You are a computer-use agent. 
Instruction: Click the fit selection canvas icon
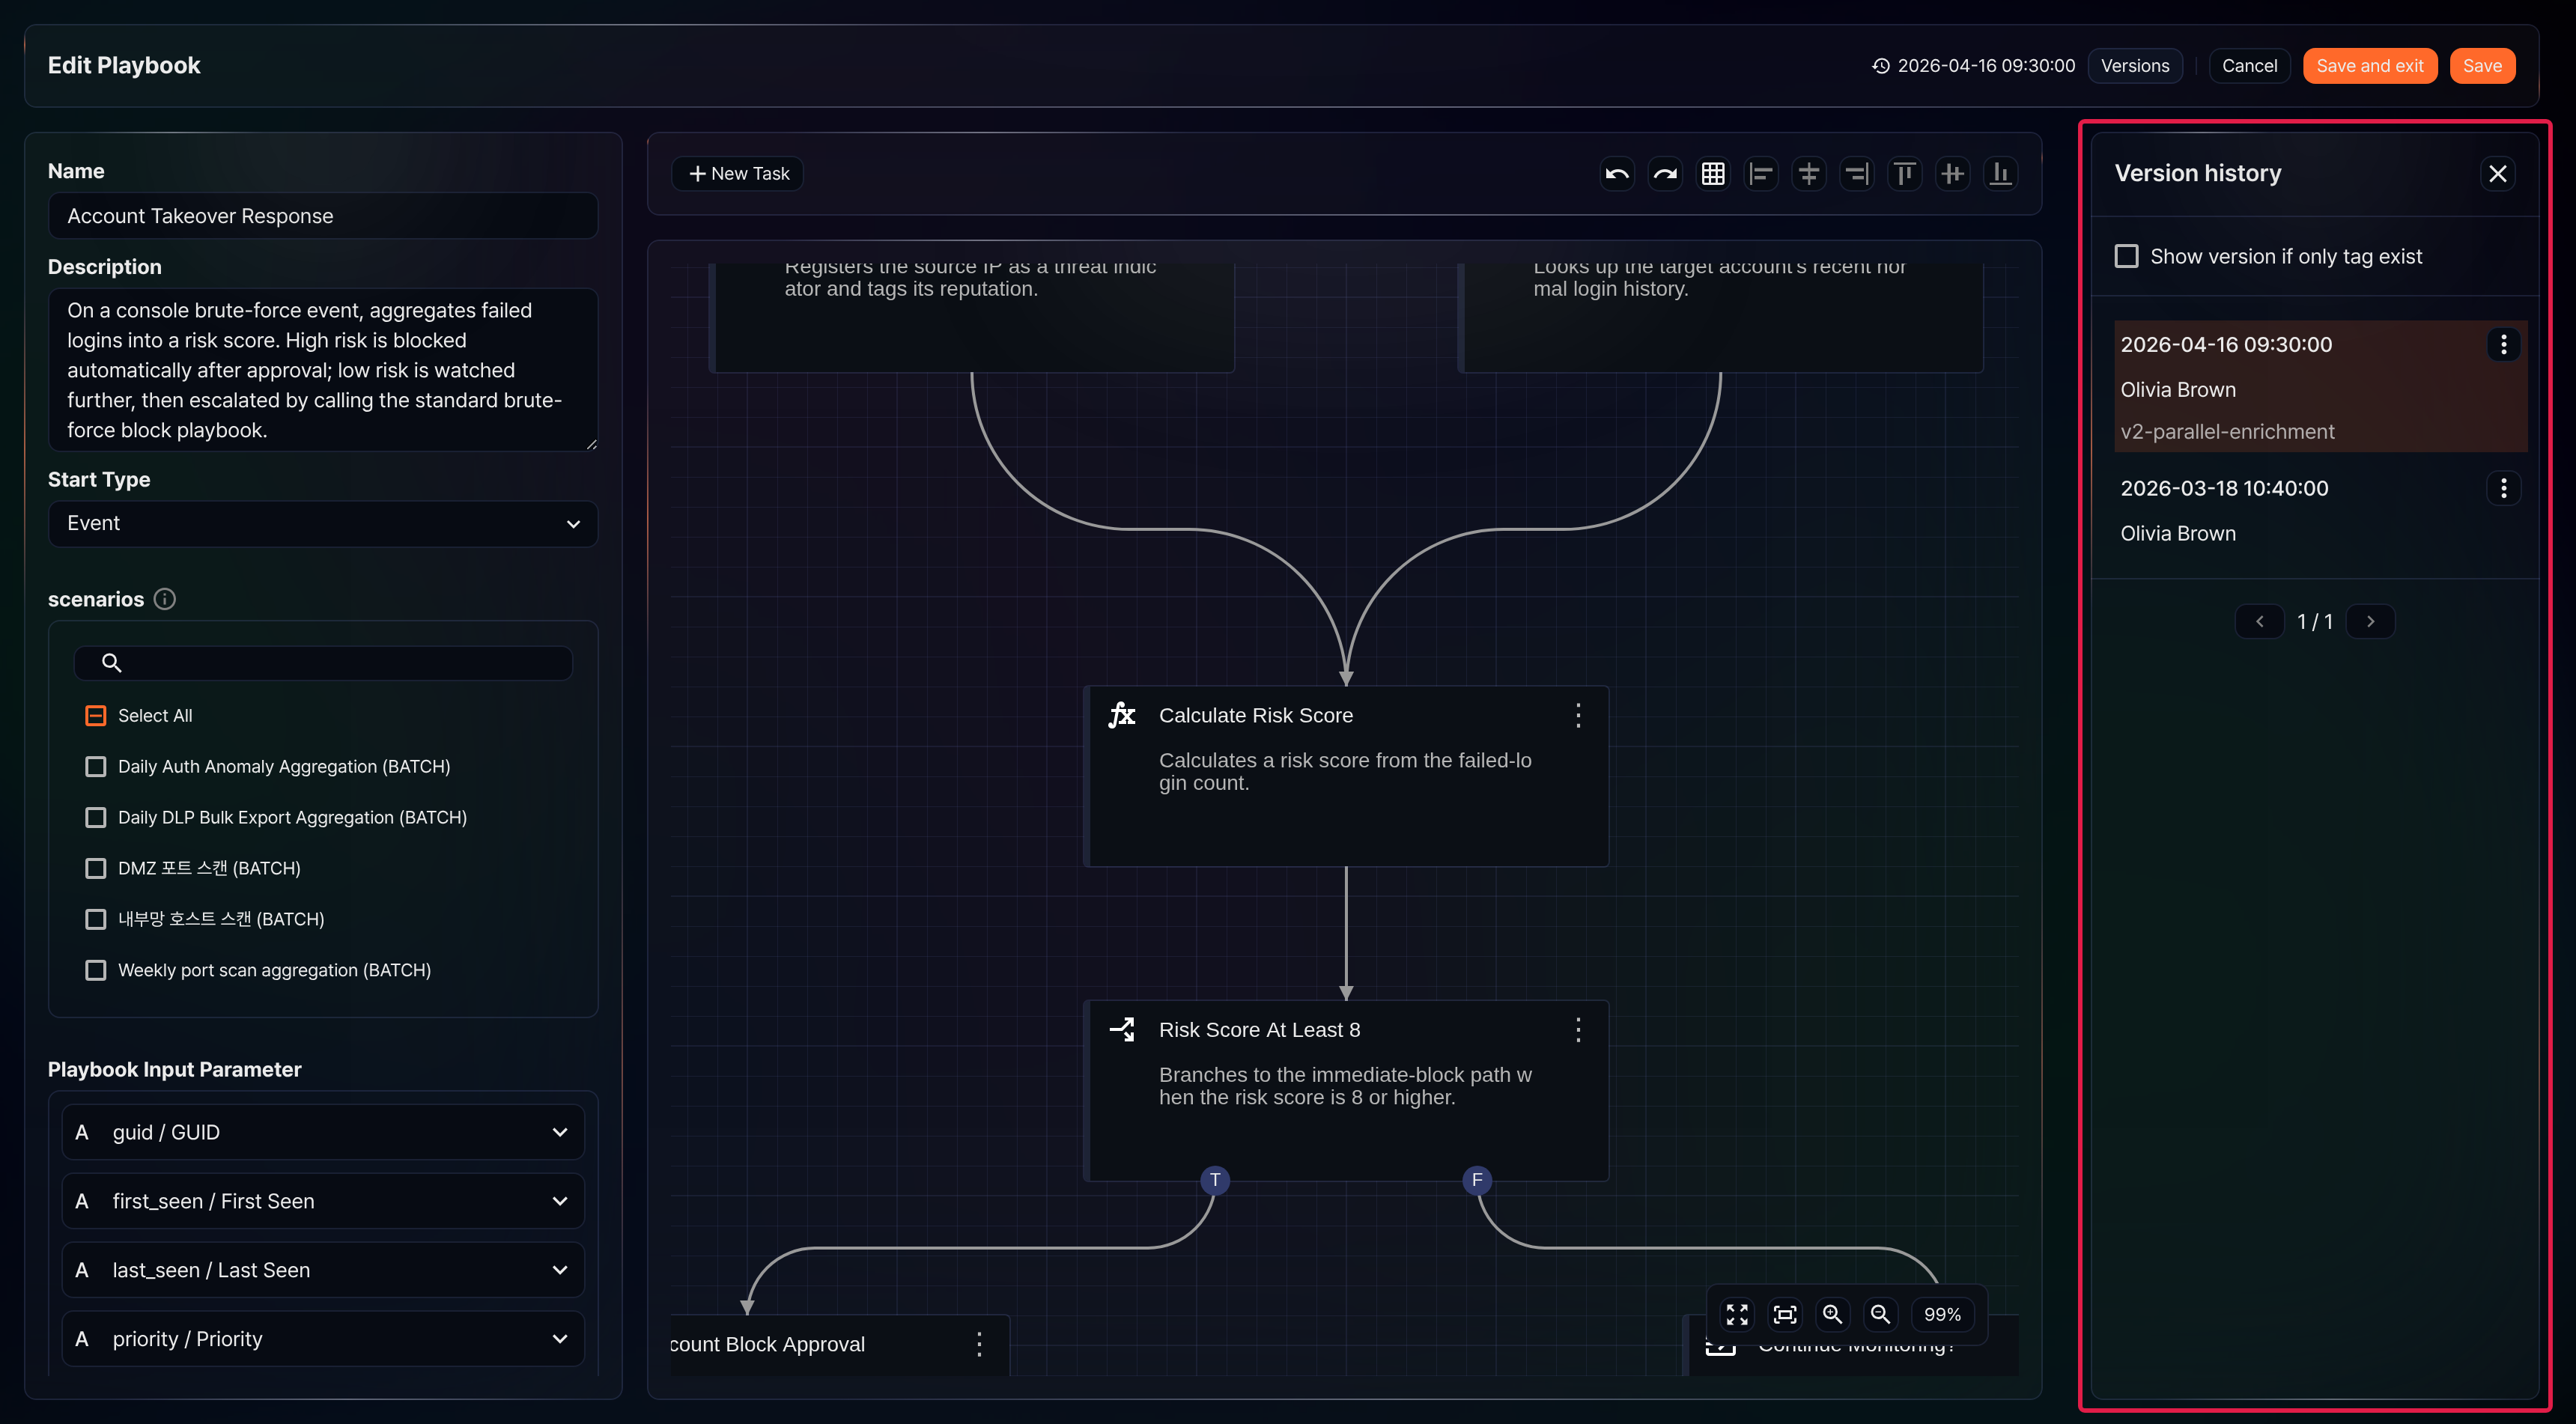[1785, 1314]
